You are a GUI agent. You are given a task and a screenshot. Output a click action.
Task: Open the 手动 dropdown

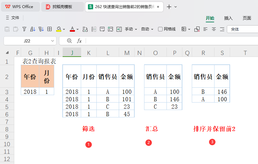coord(131,29)
